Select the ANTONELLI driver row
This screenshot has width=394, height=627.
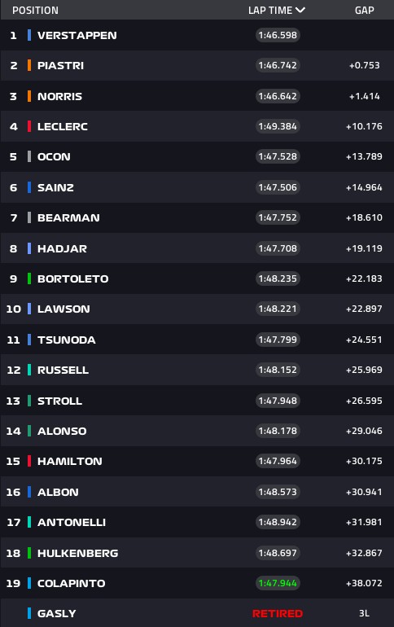pos(197,522)
